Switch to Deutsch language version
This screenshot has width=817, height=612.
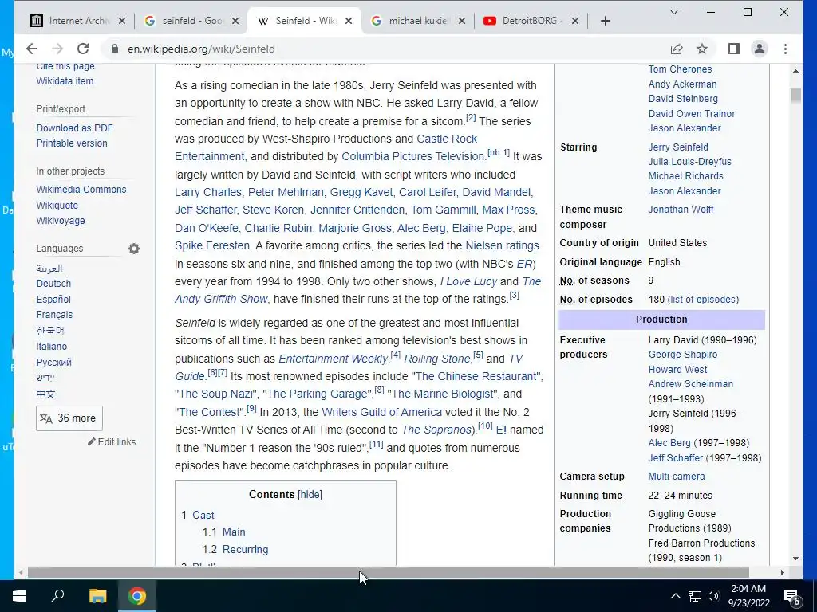(53, 284)
